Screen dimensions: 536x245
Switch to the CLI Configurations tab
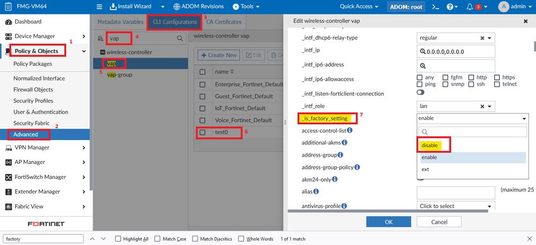[x=175, y=22]
